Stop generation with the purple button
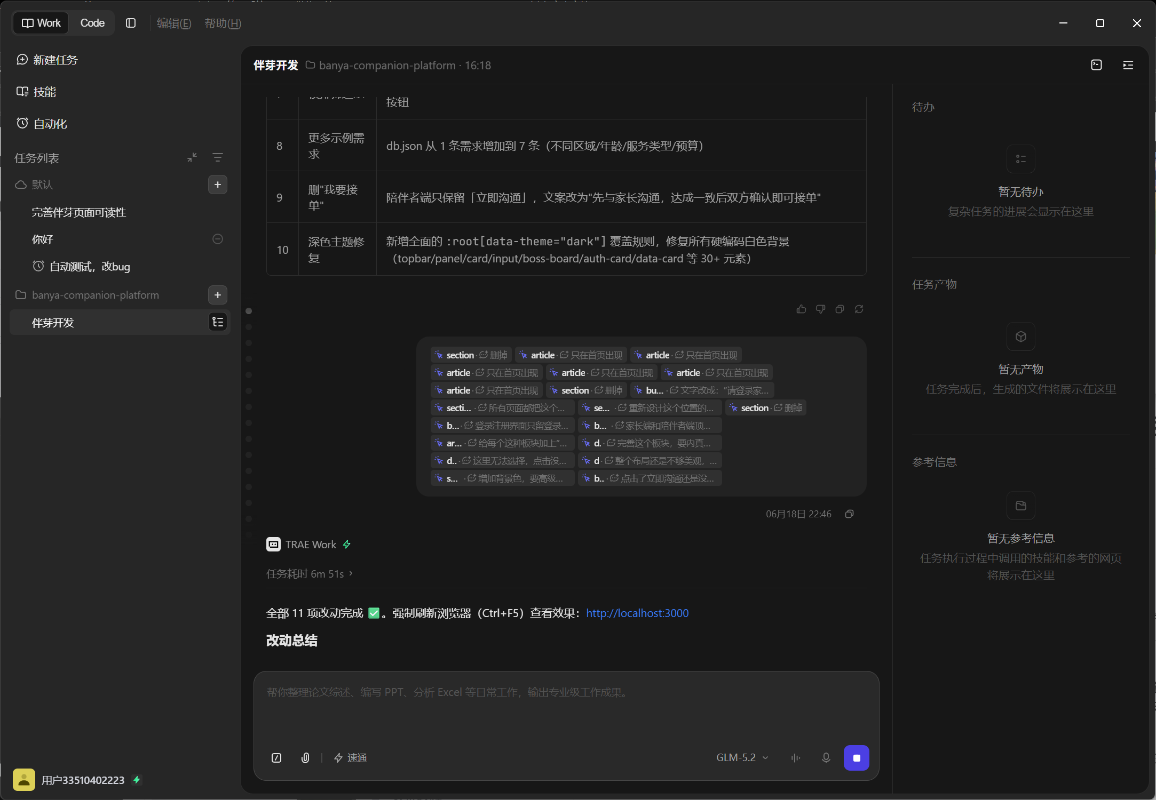Image resolution: width=1156 pixels, height=800 pixels. (x=857, y=758)
